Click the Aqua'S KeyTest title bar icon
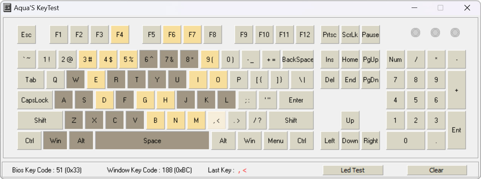Viewport: 481px width, 179px height. point(7,8)
